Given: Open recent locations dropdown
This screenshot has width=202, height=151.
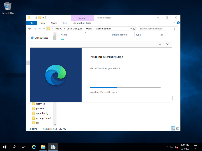Looking at the screenshot, I should (40, 29).
